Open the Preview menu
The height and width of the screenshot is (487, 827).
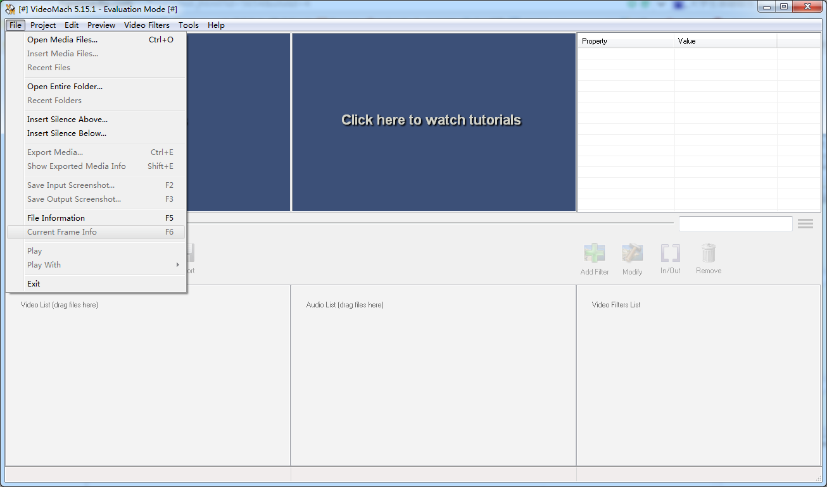tap(101, 25)
